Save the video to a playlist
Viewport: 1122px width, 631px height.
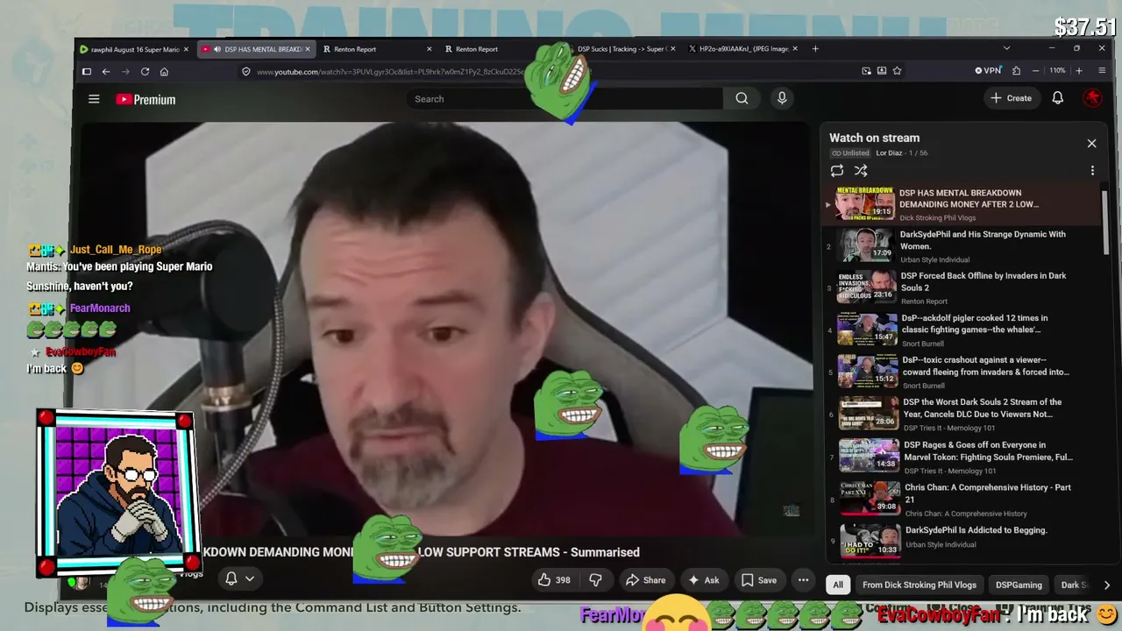coord(758,580)
